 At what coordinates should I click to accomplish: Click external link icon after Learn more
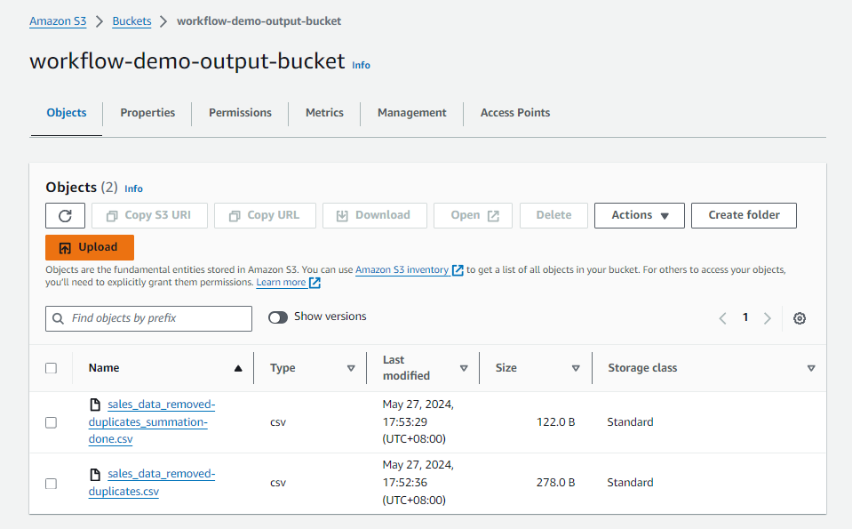pos(315,283)
